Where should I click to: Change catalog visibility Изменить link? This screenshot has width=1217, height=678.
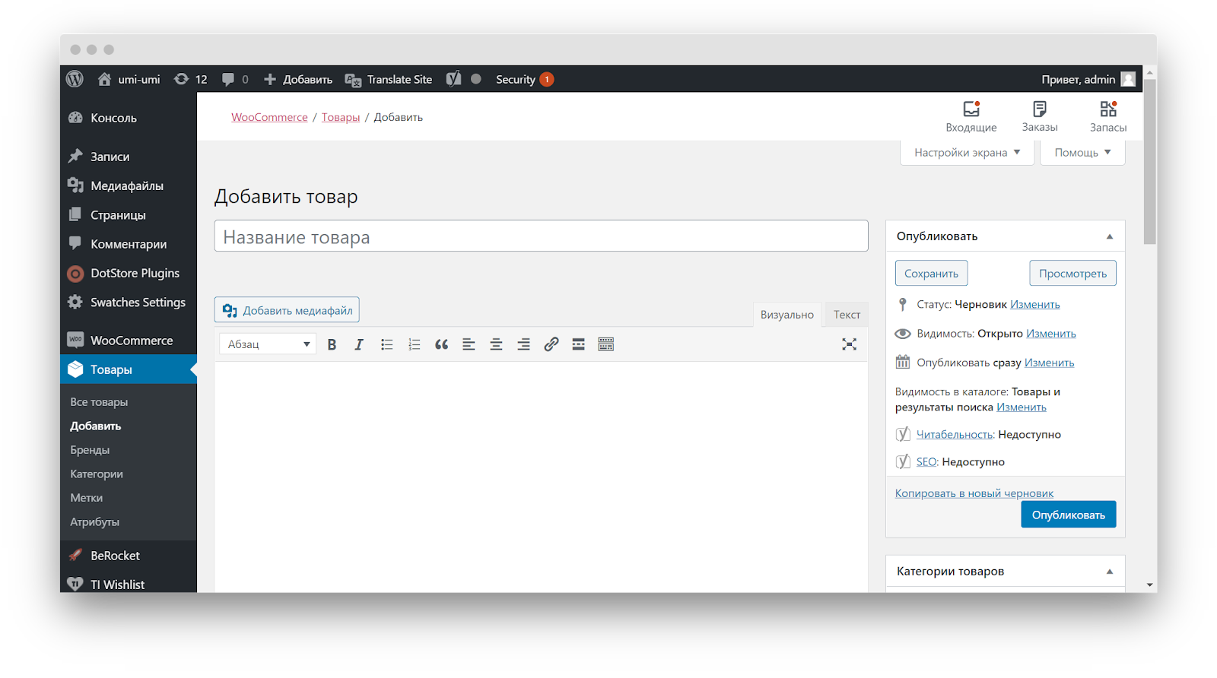1022,407
